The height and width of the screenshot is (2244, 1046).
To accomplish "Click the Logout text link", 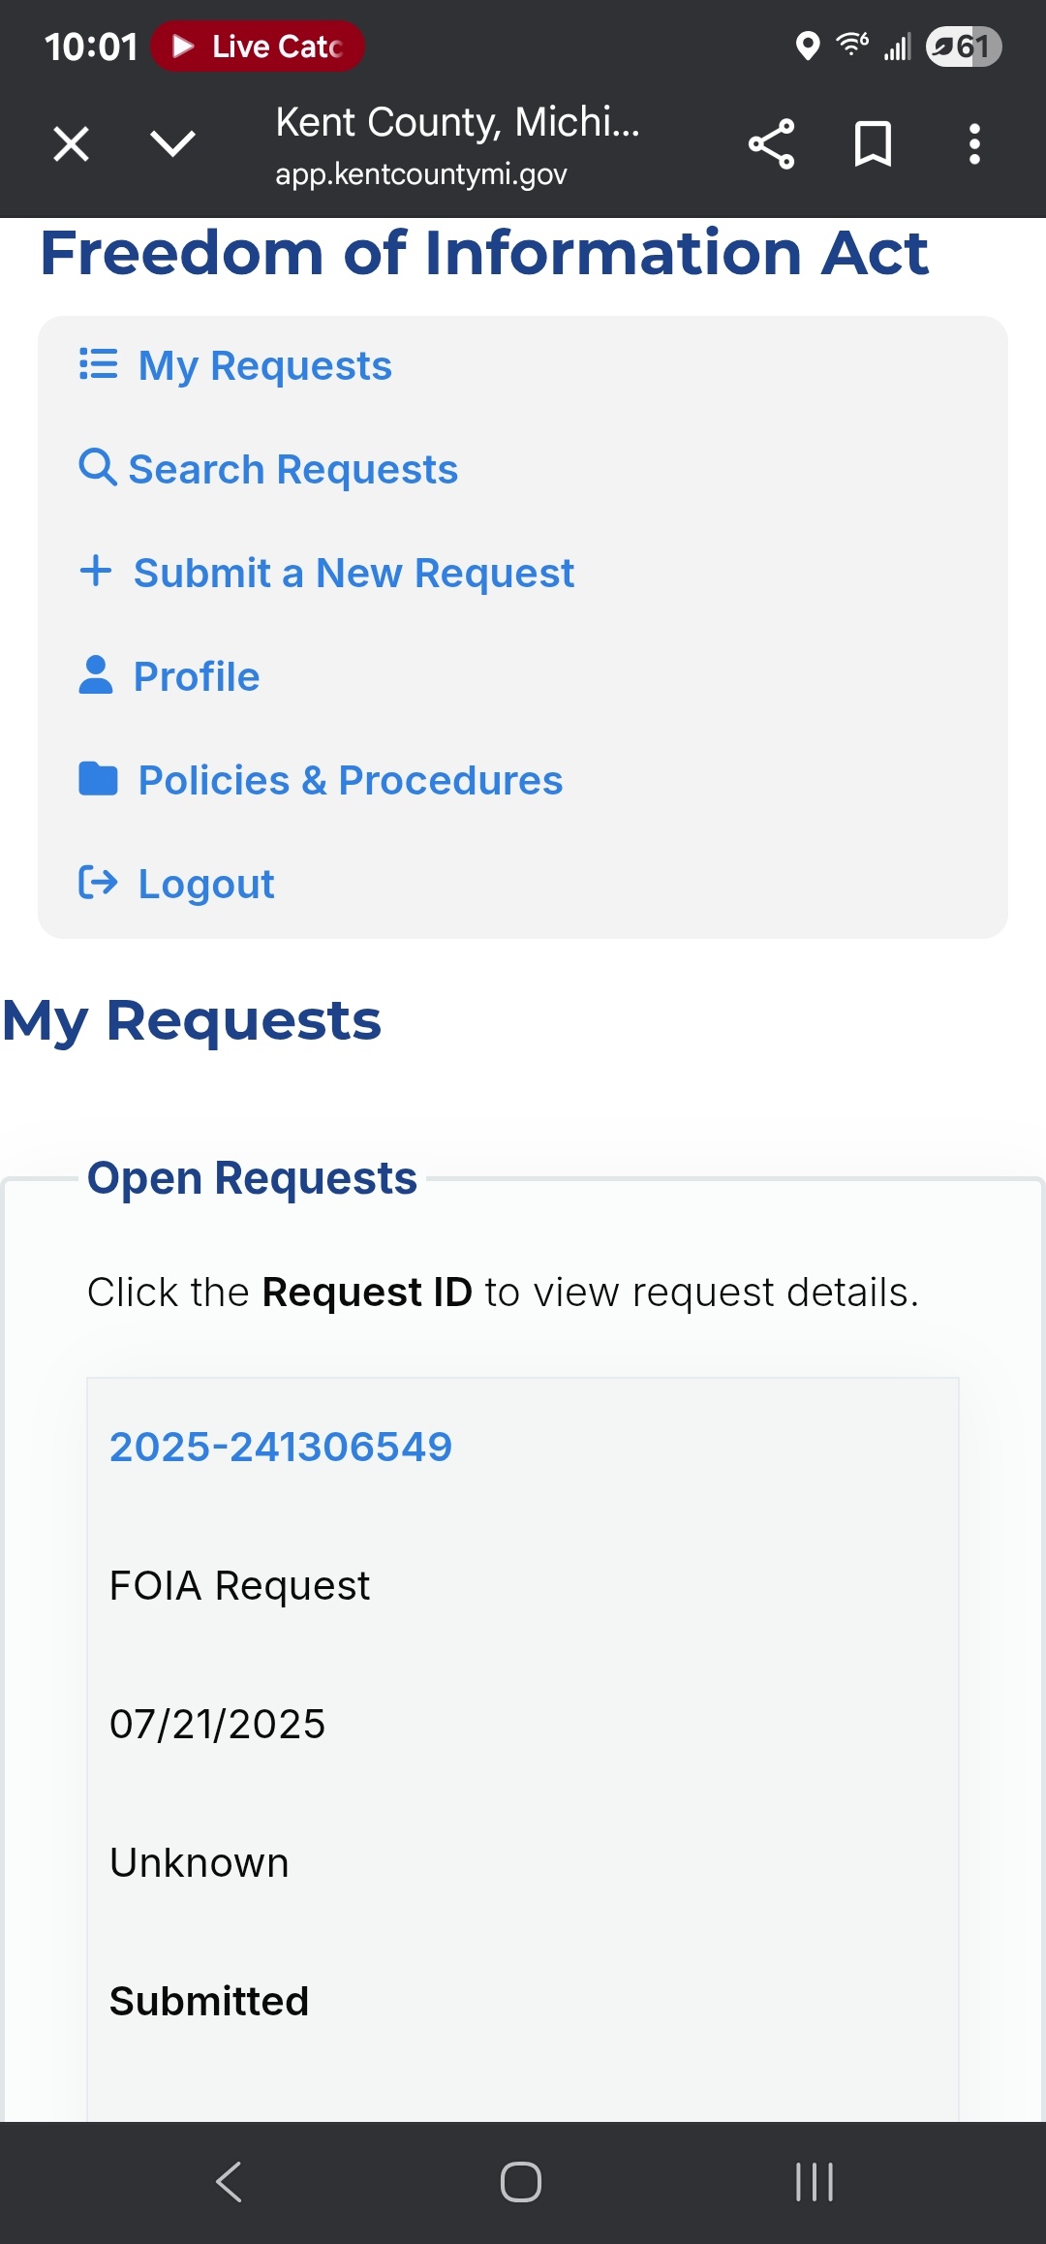I will 206,885.
